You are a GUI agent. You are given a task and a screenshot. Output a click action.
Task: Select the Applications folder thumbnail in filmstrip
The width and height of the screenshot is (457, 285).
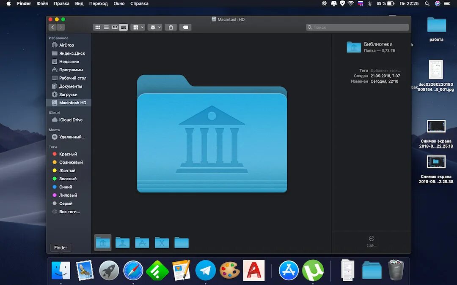(142, 242)
